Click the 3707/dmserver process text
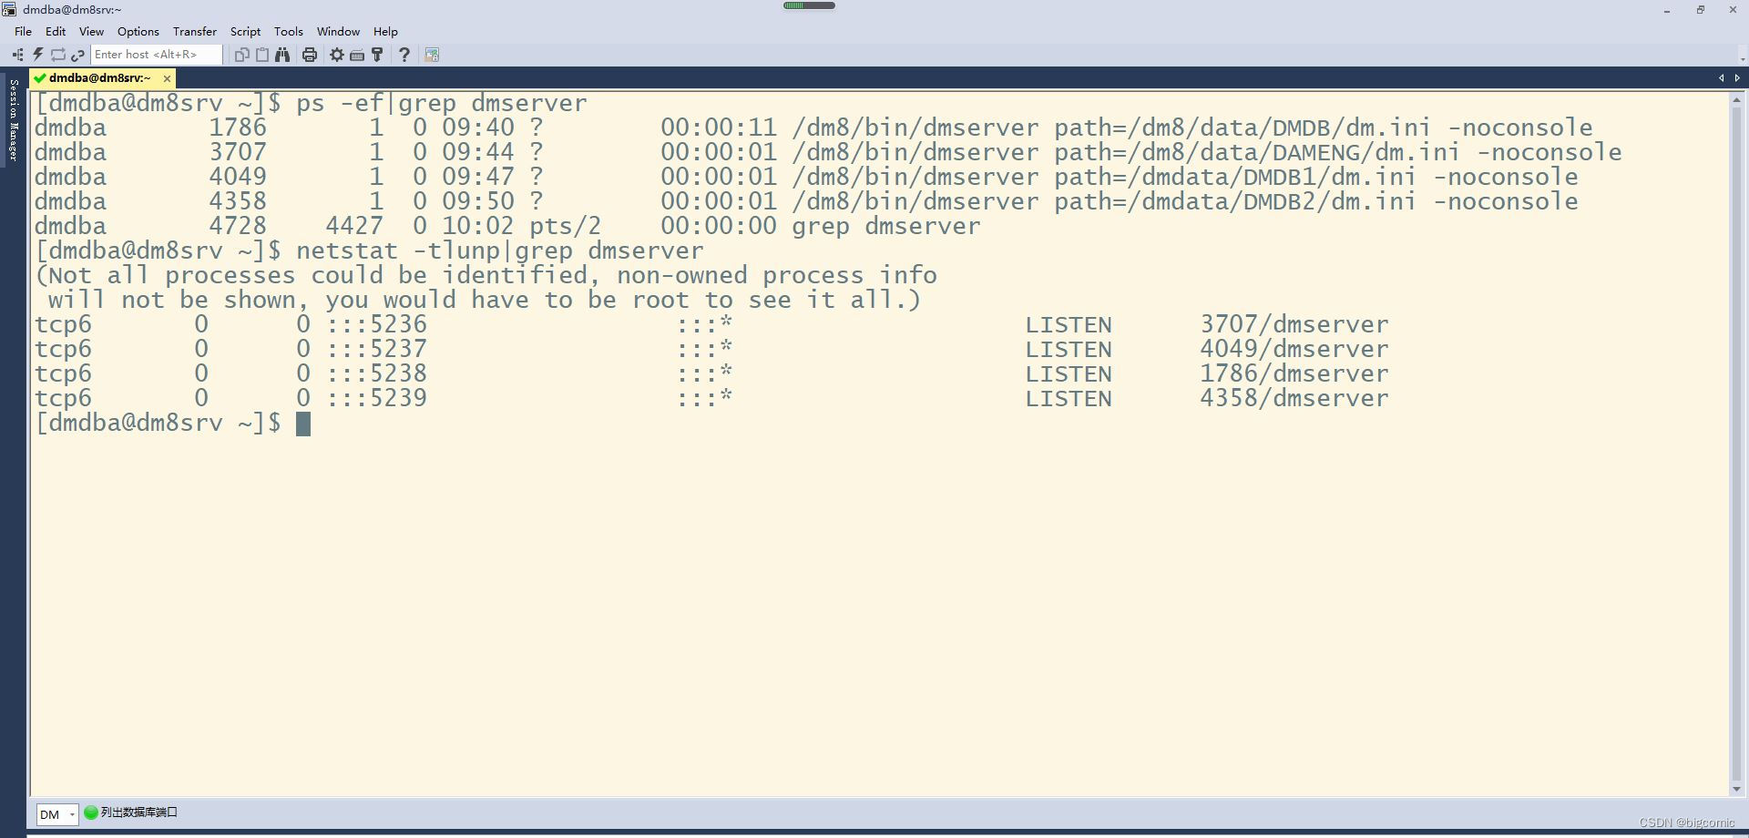The width and height of the screenshot is (1749, 838). [1294, 324]
